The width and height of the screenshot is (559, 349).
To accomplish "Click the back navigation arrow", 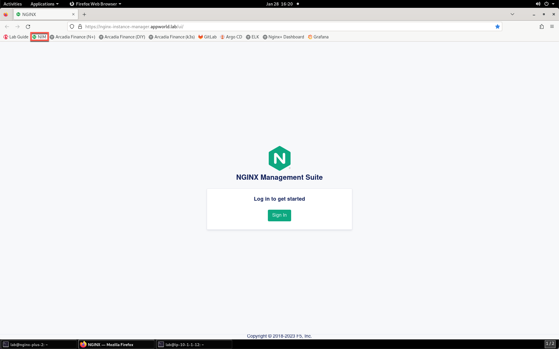I will tap(7, 27).
